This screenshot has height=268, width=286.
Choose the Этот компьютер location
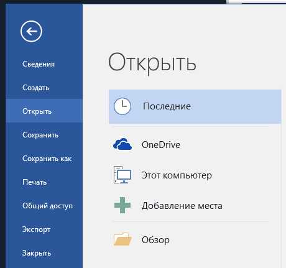[x=177, y=175]
